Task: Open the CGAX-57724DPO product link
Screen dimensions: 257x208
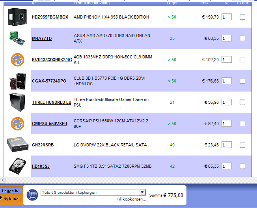Action: pyautogui.click(x=49, y=81)
